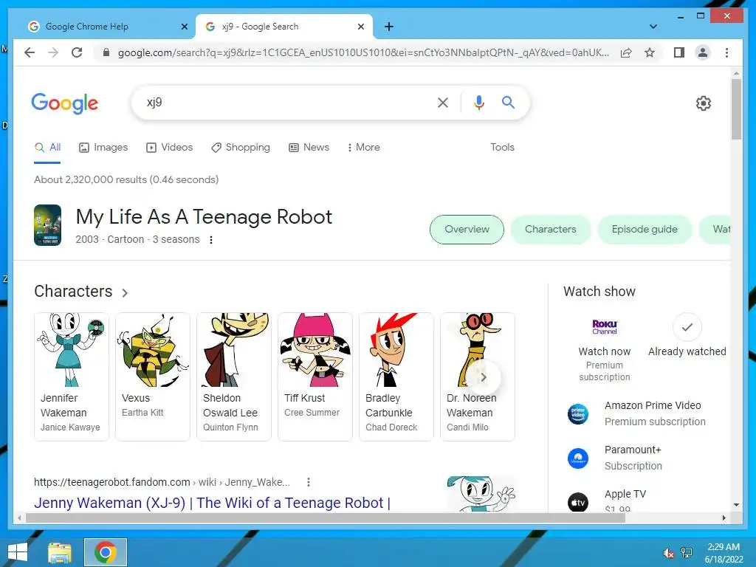
Task: View site information via padlock icon
Action: [106, 52]
